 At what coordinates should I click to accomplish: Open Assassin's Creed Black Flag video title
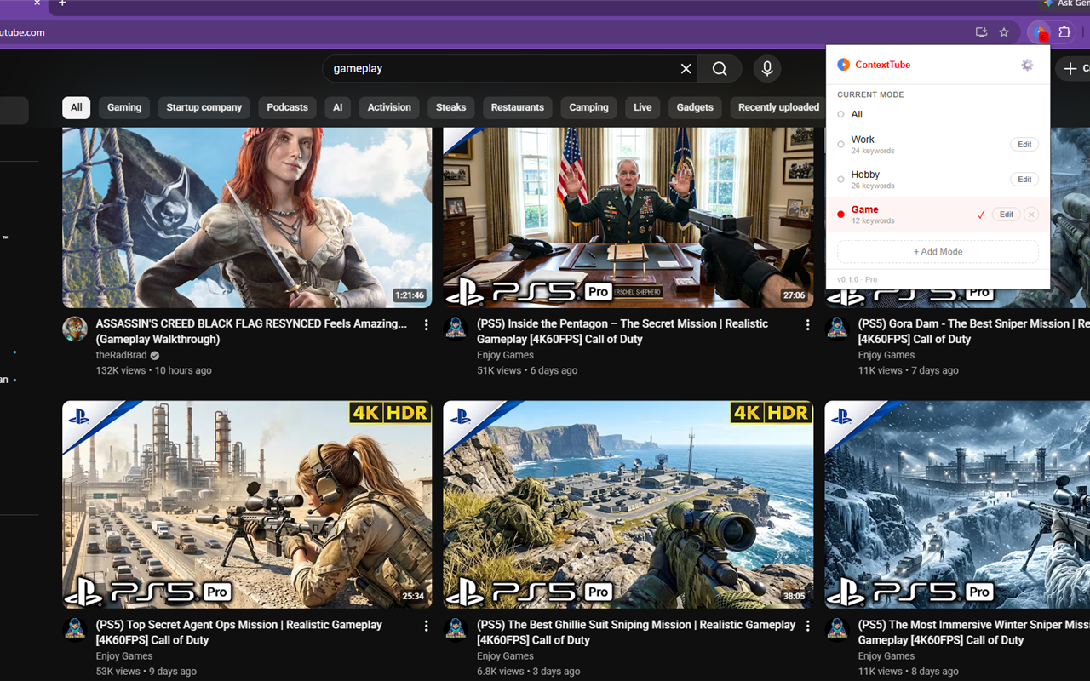point(251,331)
